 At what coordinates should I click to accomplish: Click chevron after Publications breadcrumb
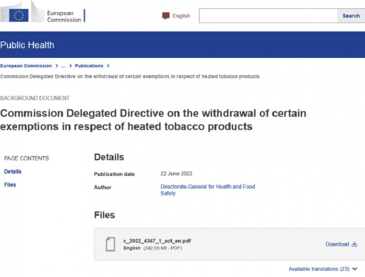pyautogui.click(x=108, y=66)
